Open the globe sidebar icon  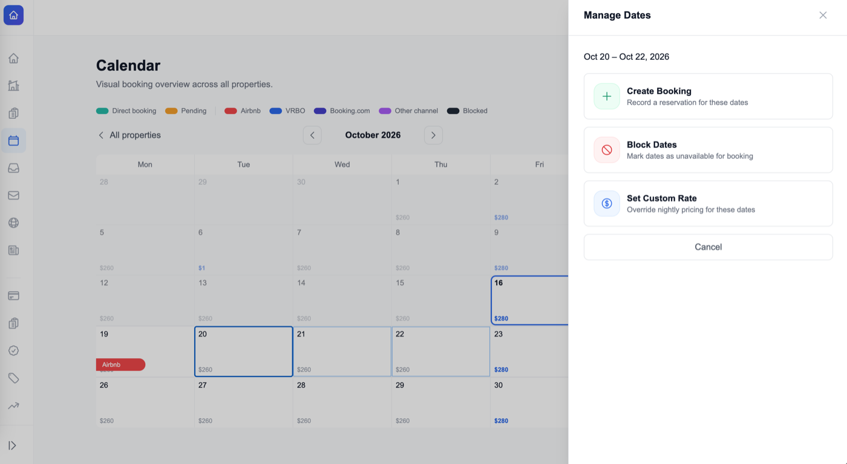click(x=13, y=223)
